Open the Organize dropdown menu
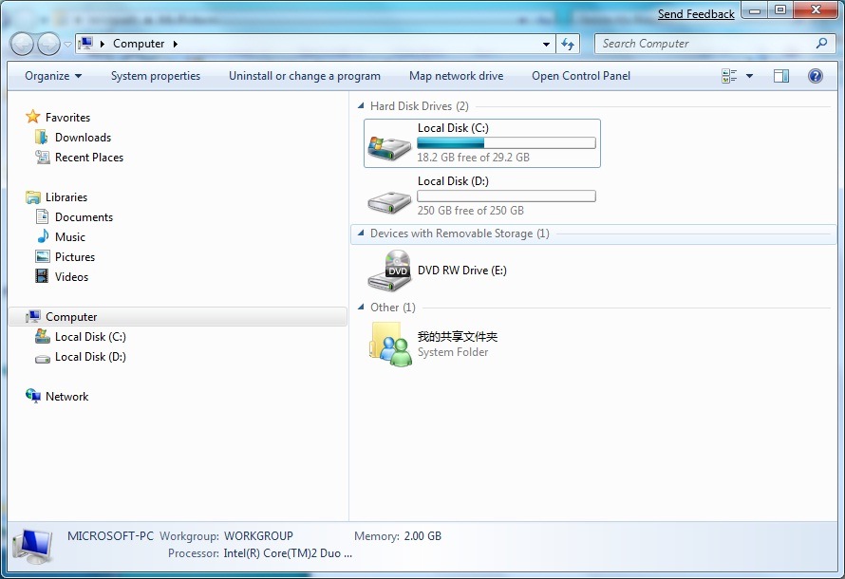 (50, 76)
